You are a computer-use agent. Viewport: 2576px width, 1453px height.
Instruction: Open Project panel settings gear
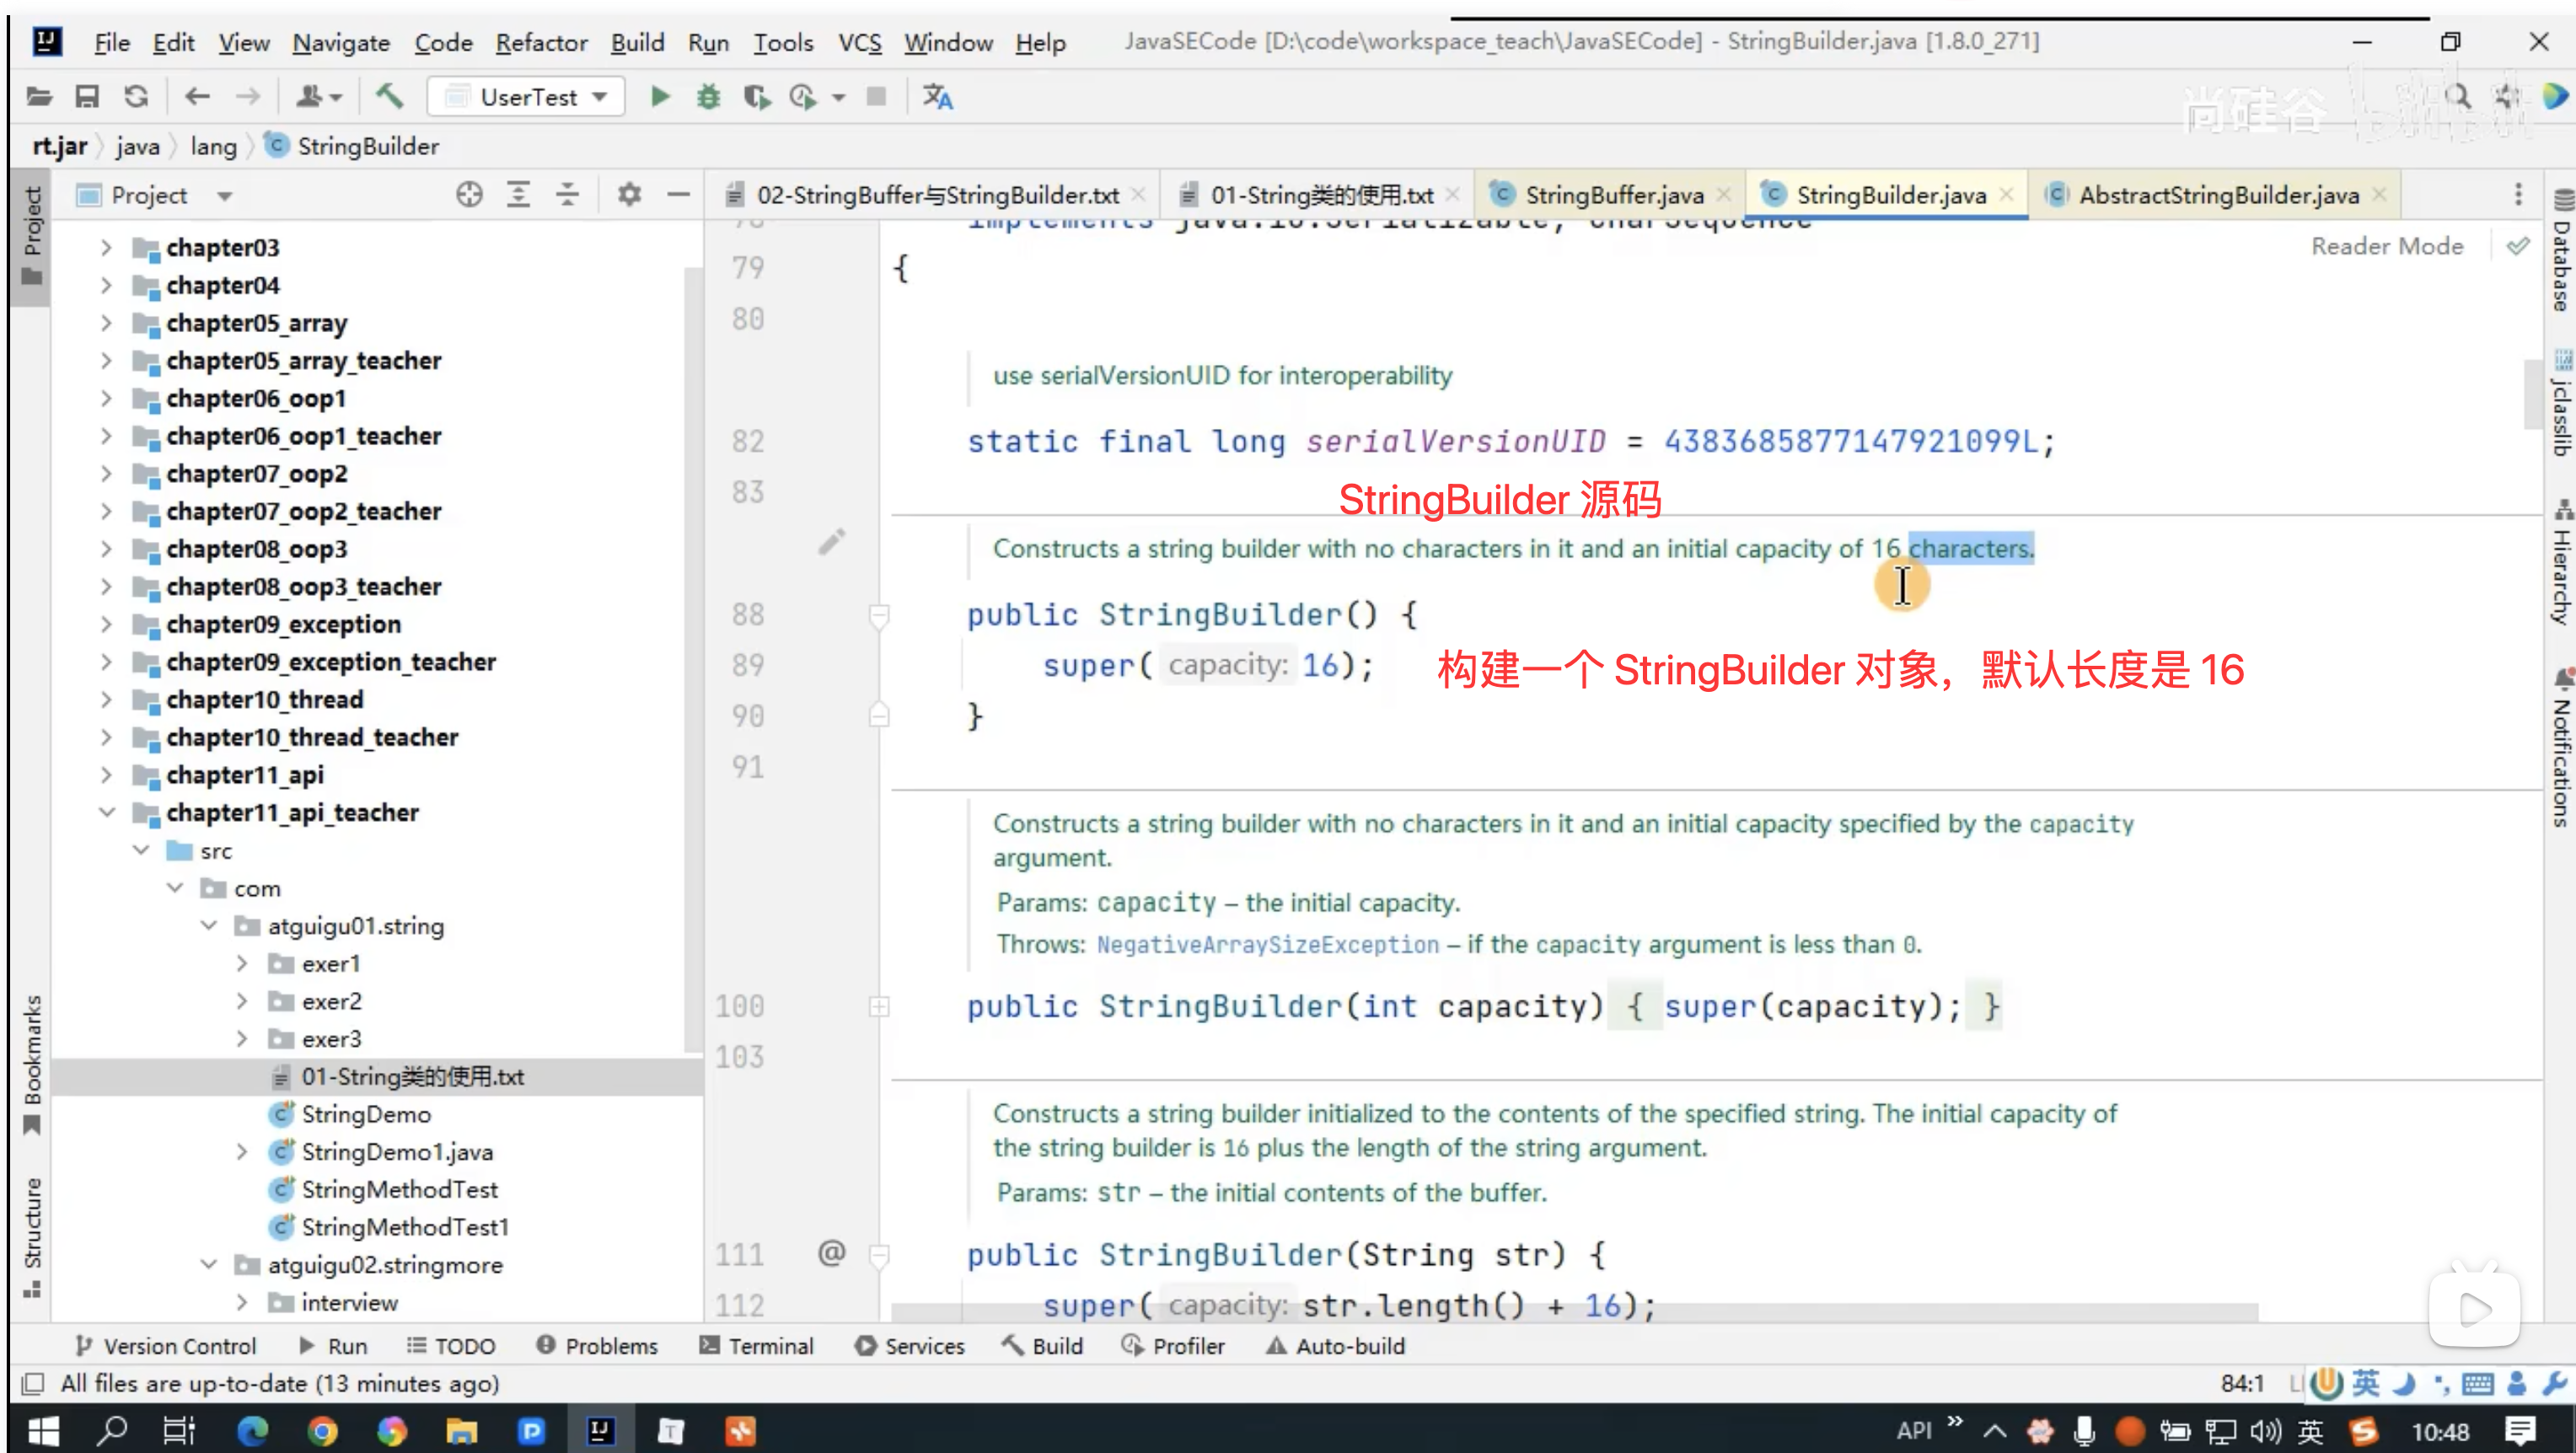click(x=628, y=195)
